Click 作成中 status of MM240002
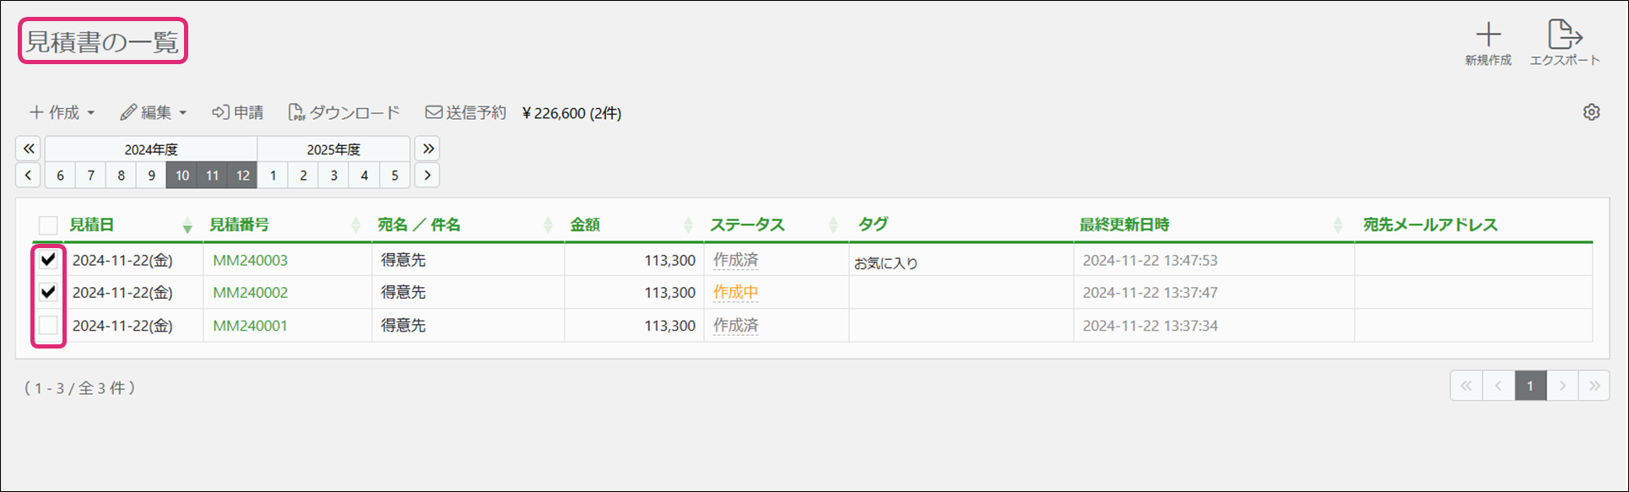 (735, 293)
